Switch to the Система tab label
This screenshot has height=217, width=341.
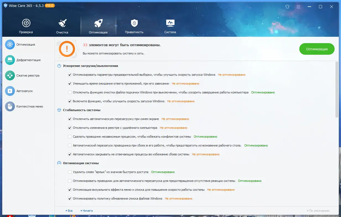(x=170, y=32)
